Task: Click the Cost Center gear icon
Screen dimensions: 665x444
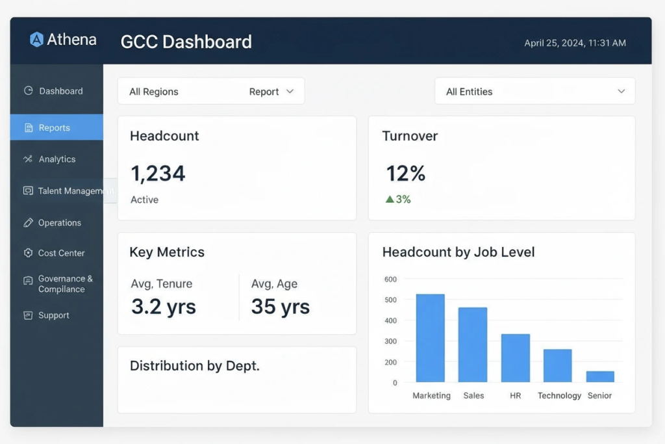Action: tap(28, 253)
